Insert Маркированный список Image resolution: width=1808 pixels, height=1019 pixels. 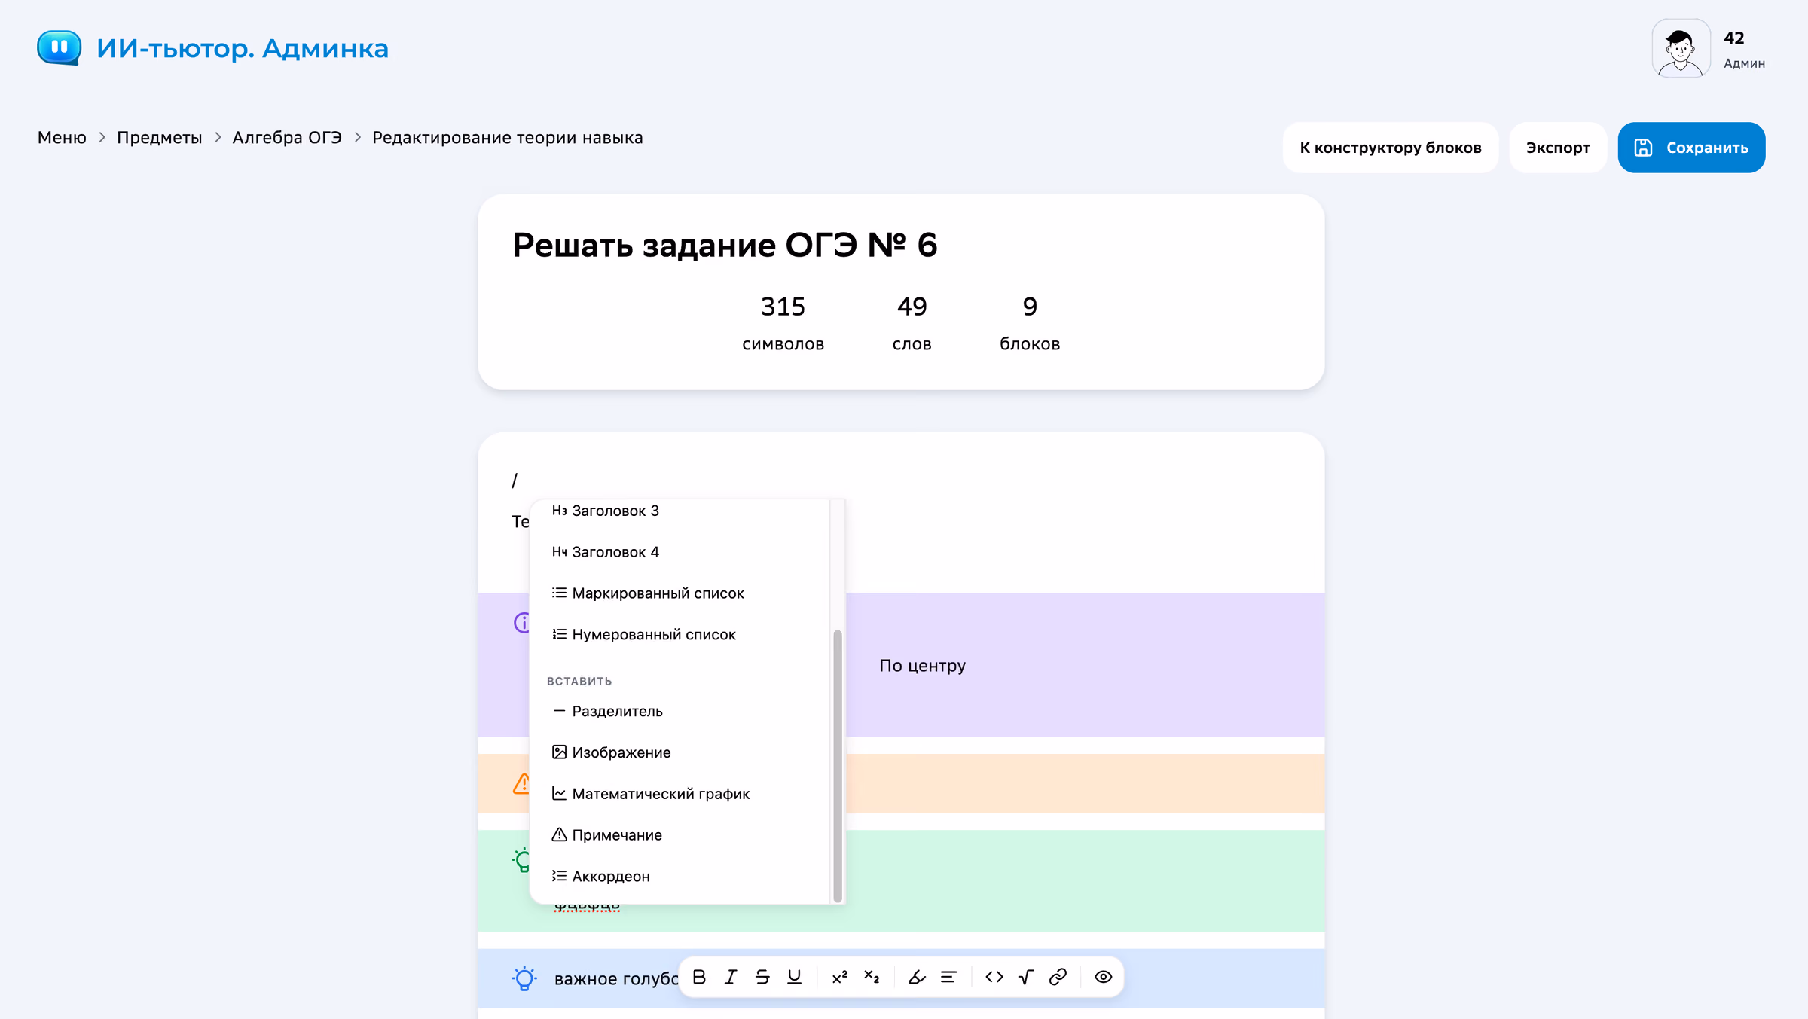coord(680,593)
